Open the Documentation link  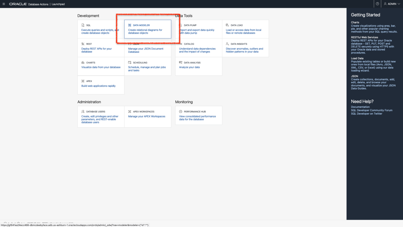click(x=360, y=107)
